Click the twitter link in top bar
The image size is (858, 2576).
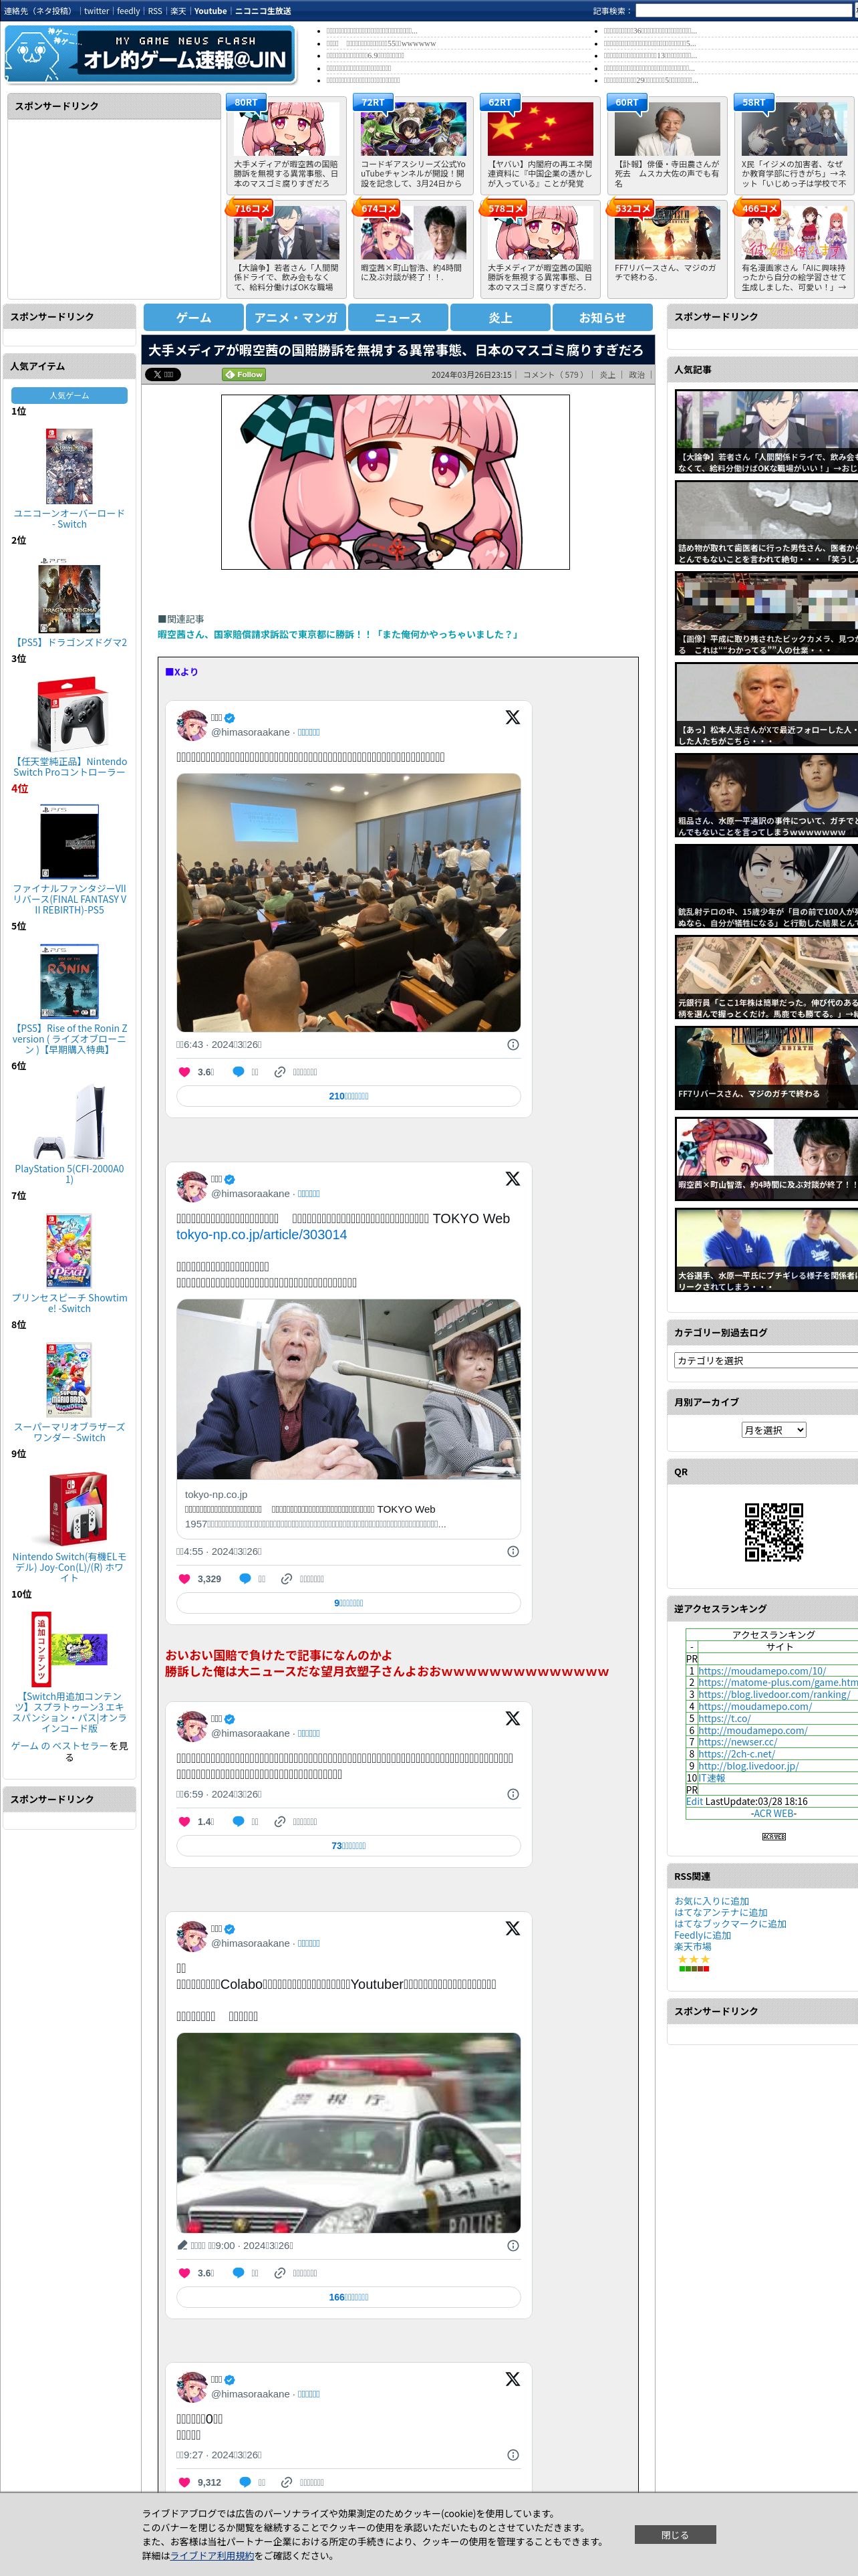tap(96, 11)
